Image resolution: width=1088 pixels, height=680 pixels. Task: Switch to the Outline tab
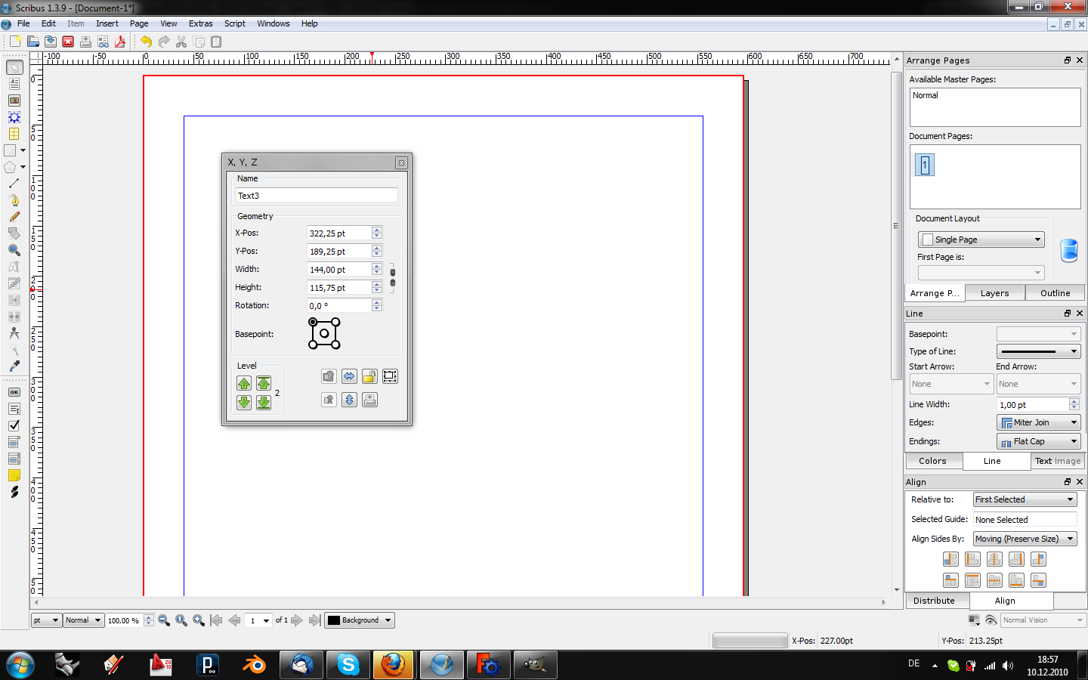(1055, 293)
